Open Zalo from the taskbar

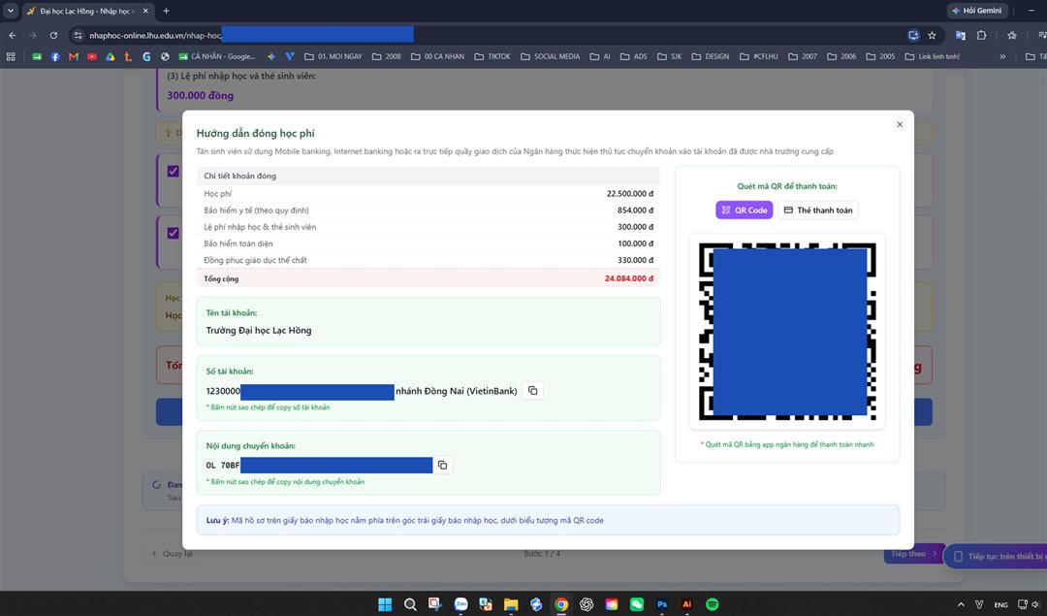coord(460,604)
